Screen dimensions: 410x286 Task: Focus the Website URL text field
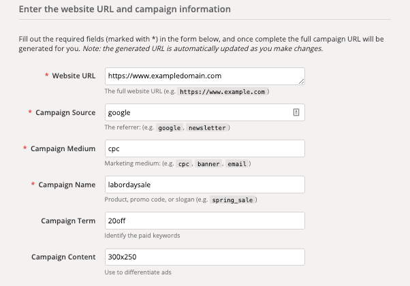(x=205, y=76)
